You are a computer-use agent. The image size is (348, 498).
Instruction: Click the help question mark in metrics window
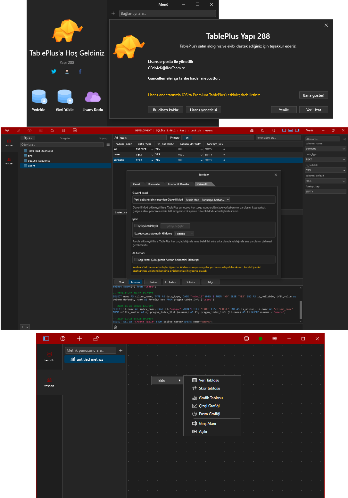click(63, 339)
